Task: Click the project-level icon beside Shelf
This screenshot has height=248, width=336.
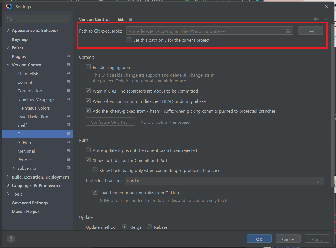Action: pos(68,125)
